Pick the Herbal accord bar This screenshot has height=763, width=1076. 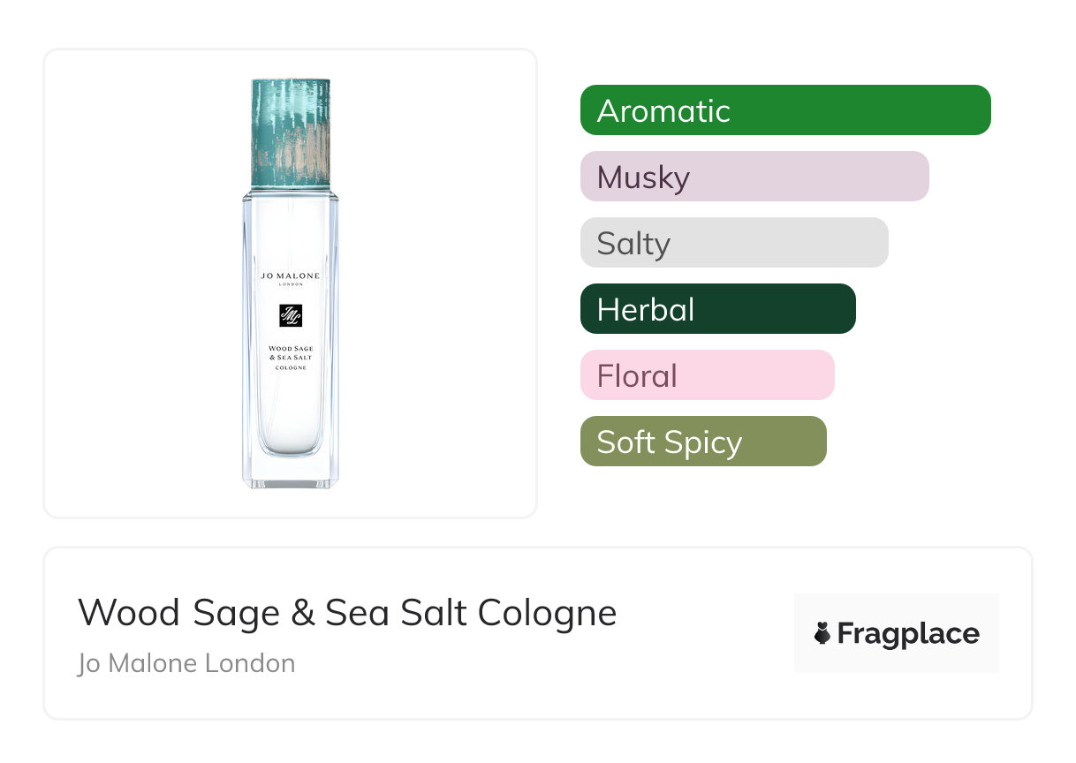tap(717, 309)
